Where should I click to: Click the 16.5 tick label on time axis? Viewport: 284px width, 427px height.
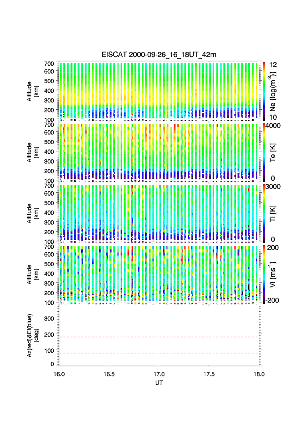pyautogui.click(x=109, y=374)
